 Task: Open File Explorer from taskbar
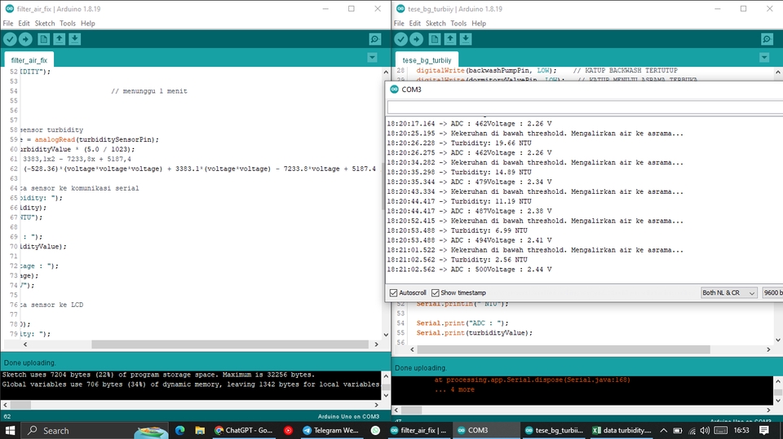click(x=200, y=430)
